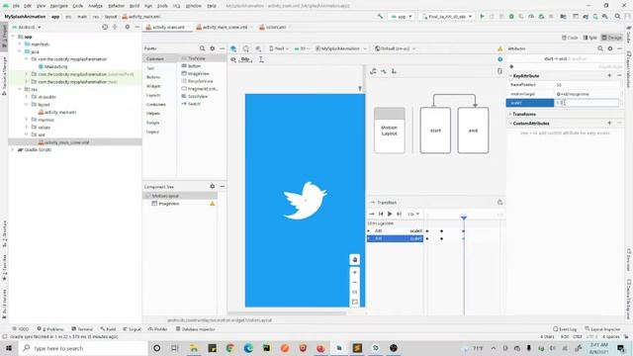
Task: Select the end ConstraintSet box
Action: point(473,131)
